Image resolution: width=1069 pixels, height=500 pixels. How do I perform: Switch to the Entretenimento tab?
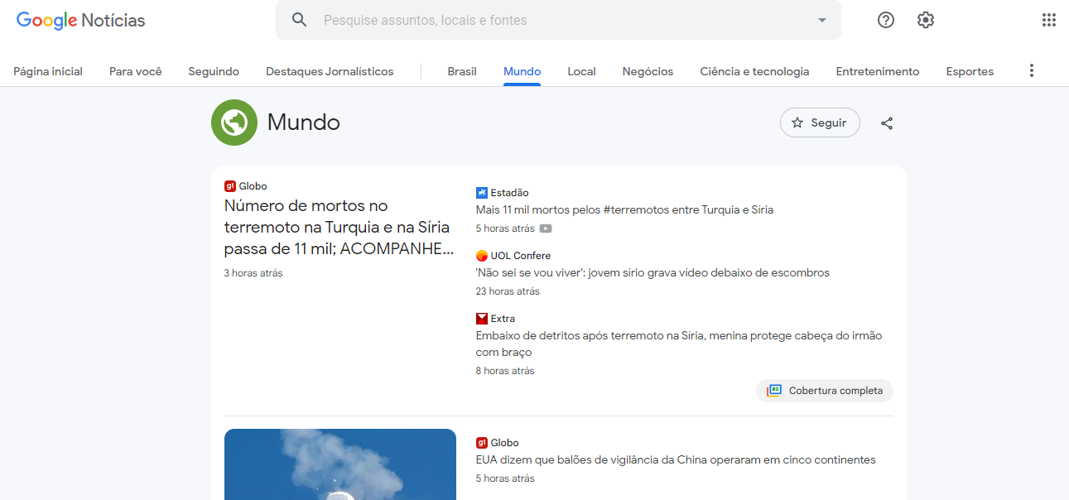878,71
